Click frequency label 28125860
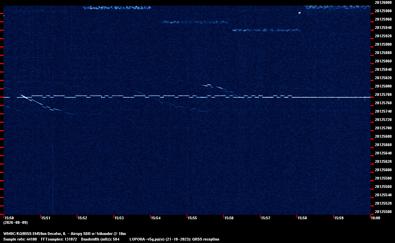The height and width of the screenshot is (243, 395). pyautogui.click(x=383, y=61)
